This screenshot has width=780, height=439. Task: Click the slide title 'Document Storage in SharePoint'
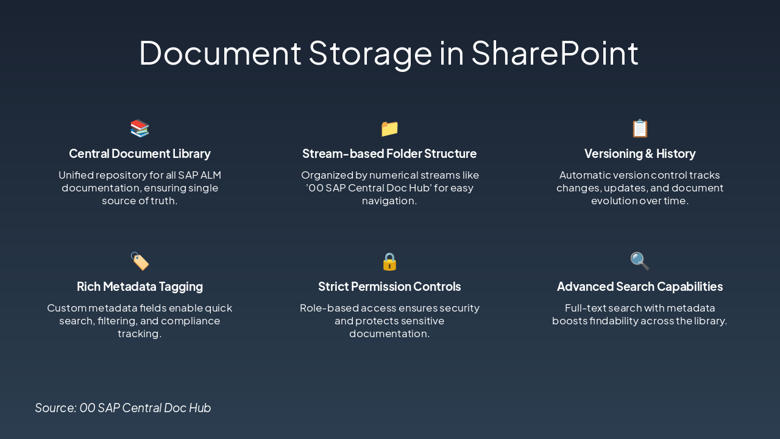[389, 53]
